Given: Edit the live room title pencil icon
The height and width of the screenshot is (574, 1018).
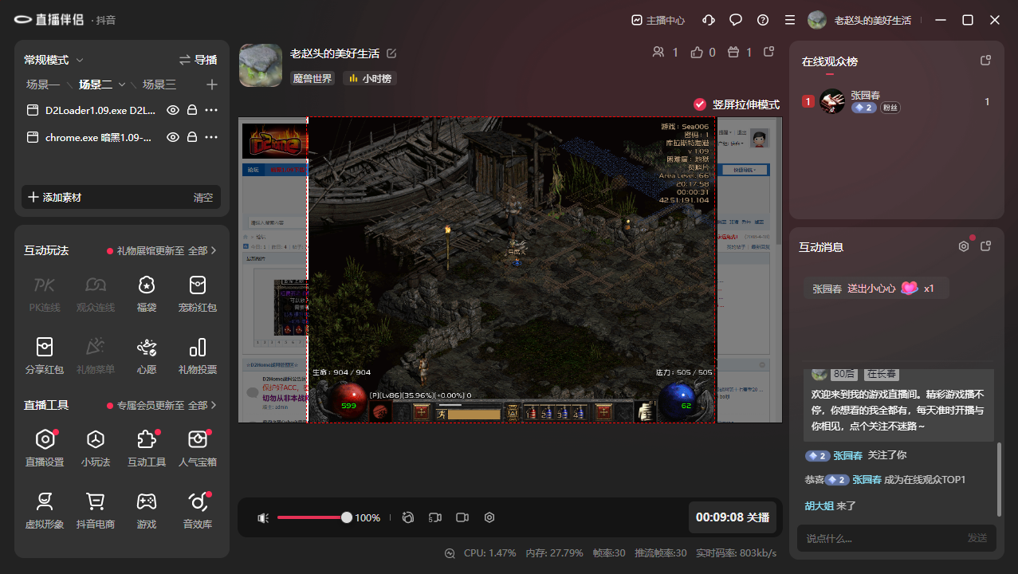Looking at the screenshot, I should click(391, 53).
